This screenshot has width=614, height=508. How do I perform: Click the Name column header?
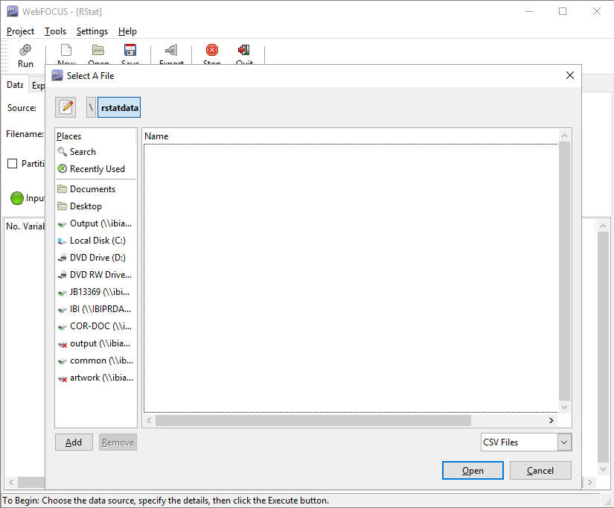point(350,136)
